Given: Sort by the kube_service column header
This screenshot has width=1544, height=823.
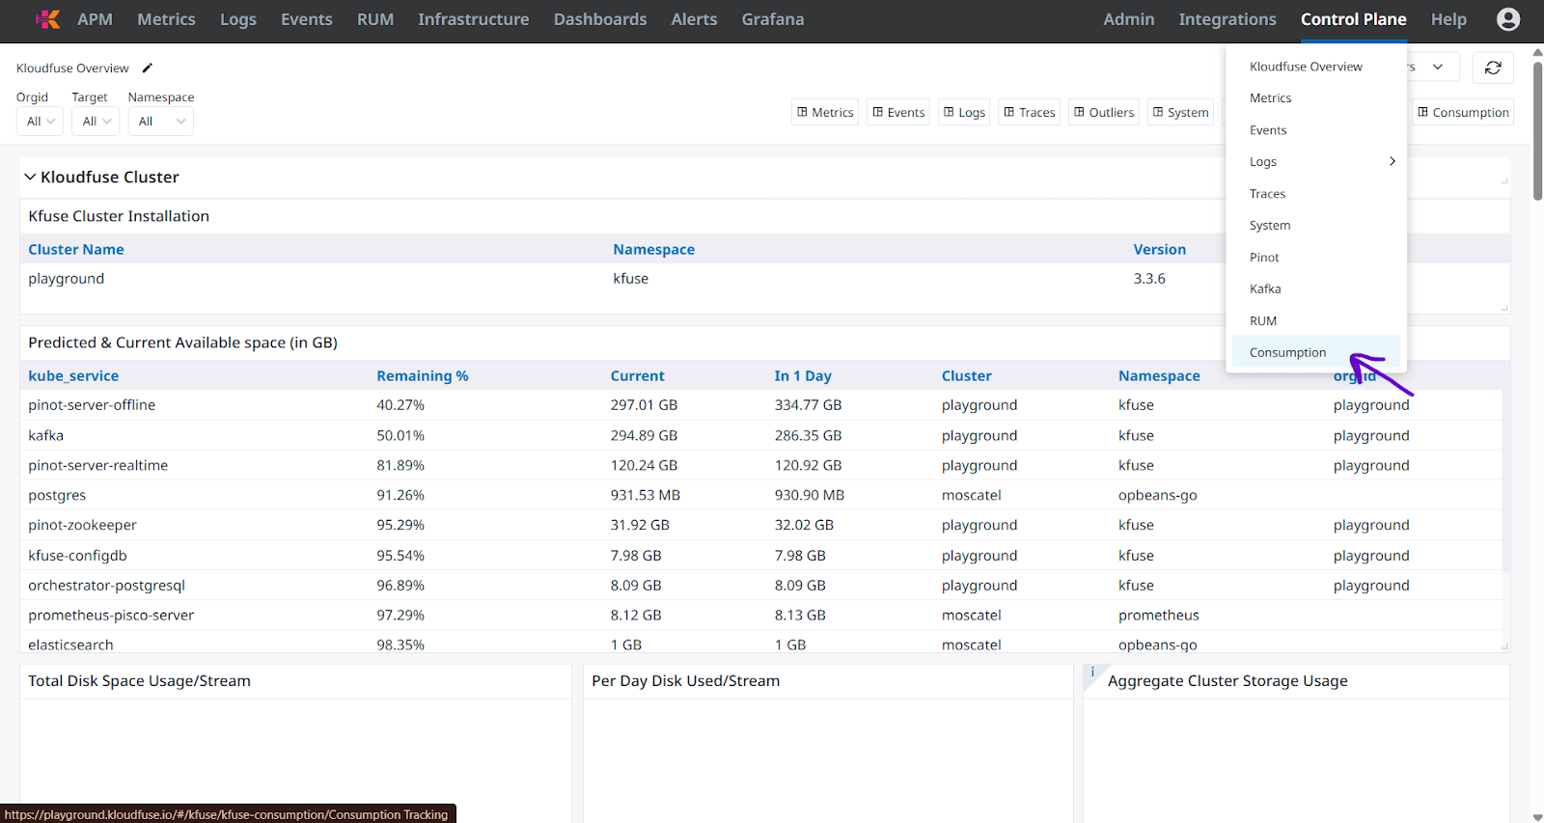Looking at the screenshot, I should [x=73, y=376].
